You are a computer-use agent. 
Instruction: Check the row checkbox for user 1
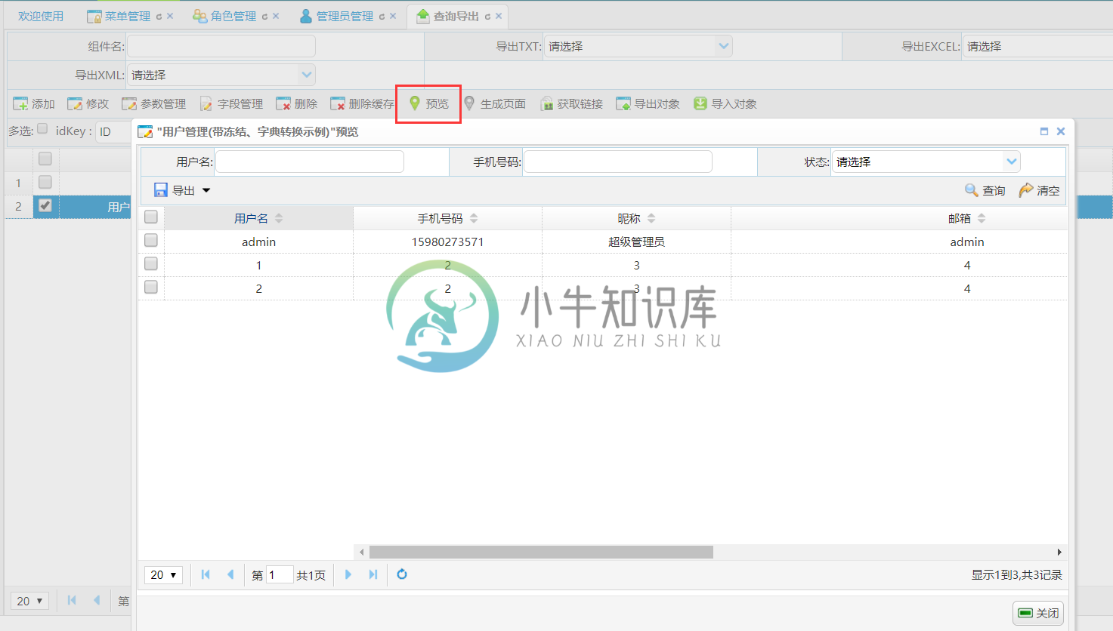tap(151, 264)
